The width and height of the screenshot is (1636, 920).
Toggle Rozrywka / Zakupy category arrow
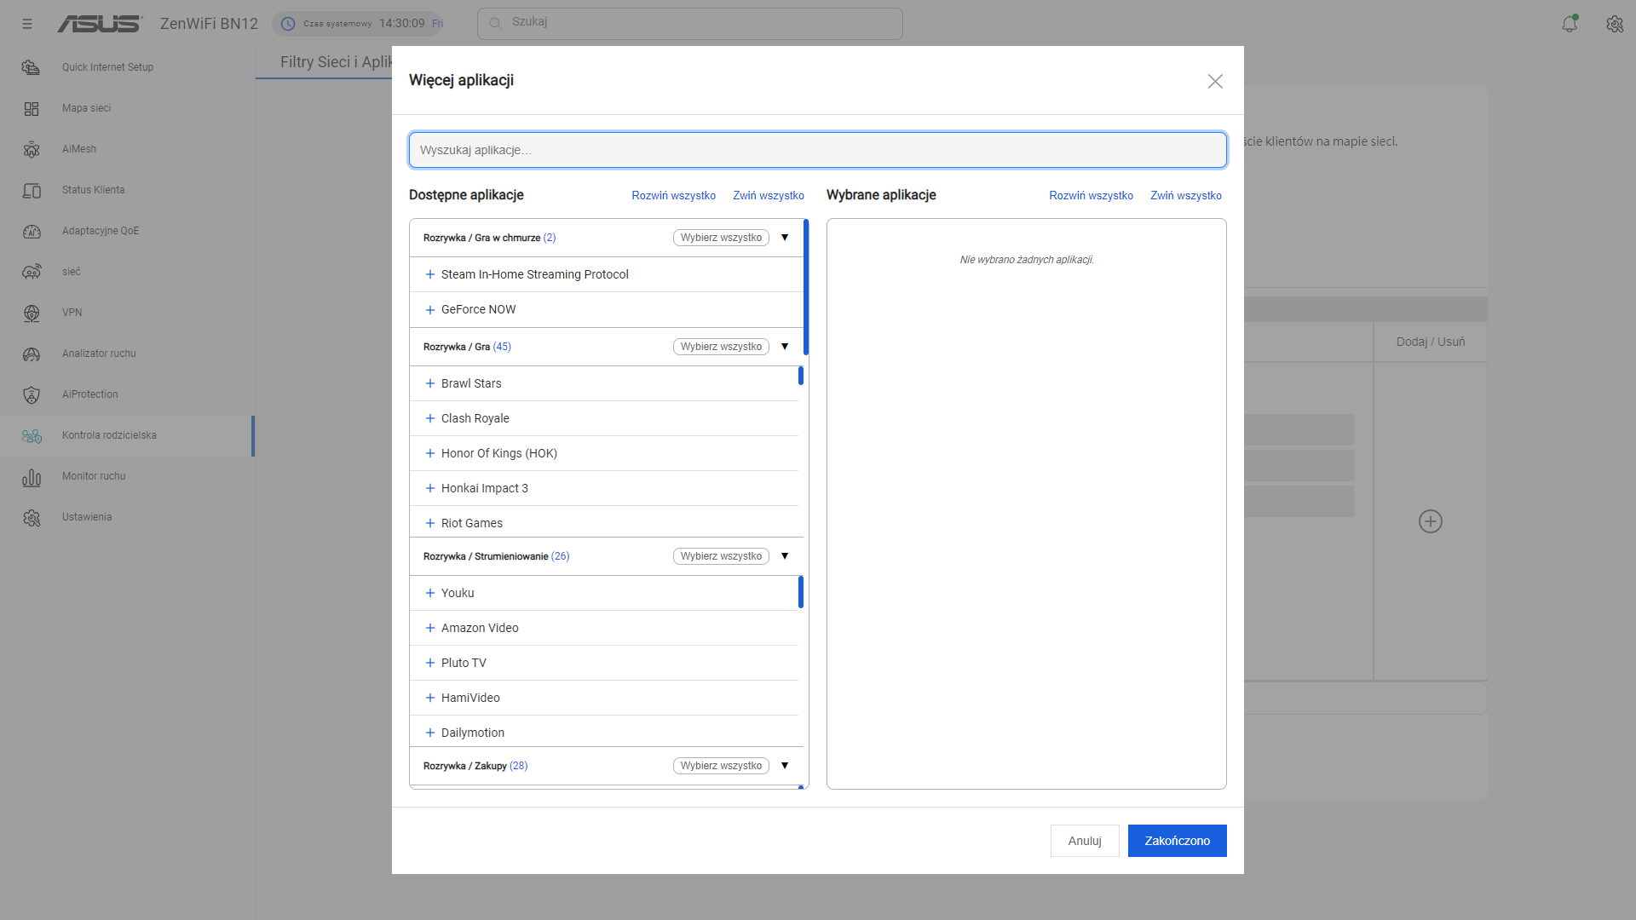(785, 766)
